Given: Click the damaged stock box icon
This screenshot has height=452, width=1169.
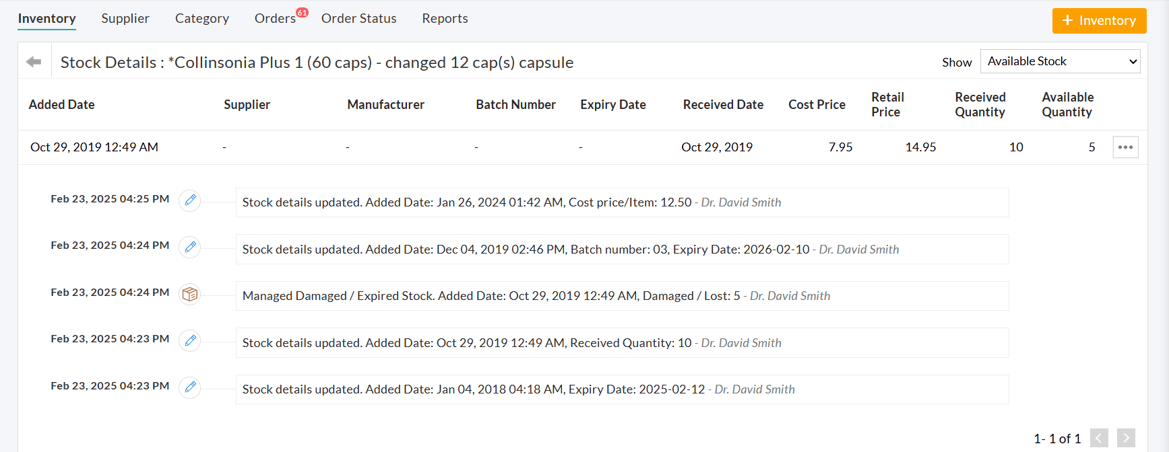Looking at the screenshot, I should coord(190,294).
